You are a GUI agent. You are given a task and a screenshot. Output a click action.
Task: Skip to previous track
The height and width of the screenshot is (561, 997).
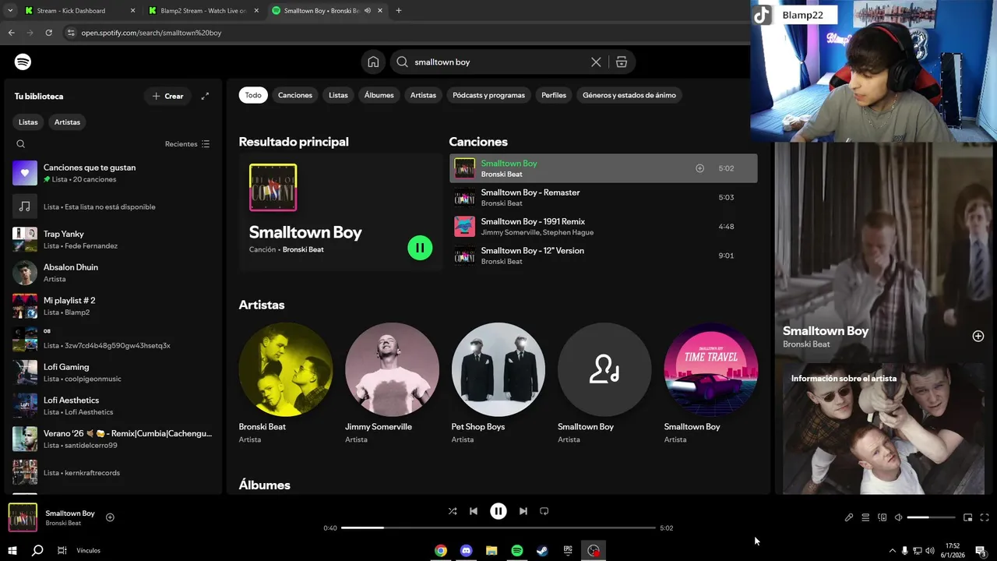(474, 511)
